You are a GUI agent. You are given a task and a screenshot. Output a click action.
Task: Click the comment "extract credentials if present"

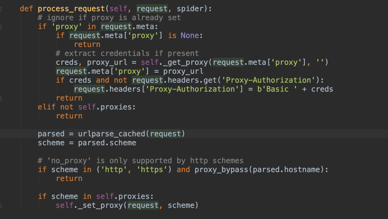127,54
